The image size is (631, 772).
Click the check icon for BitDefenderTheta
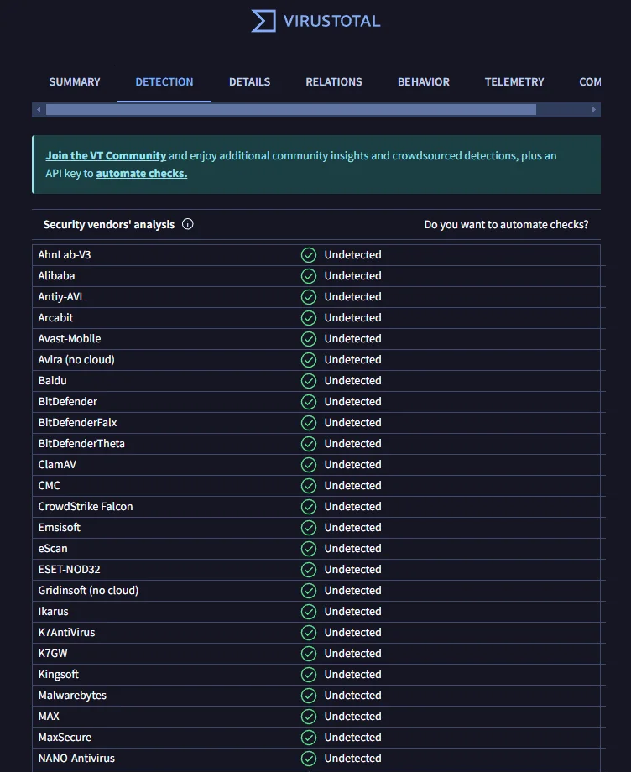point(309,444)
